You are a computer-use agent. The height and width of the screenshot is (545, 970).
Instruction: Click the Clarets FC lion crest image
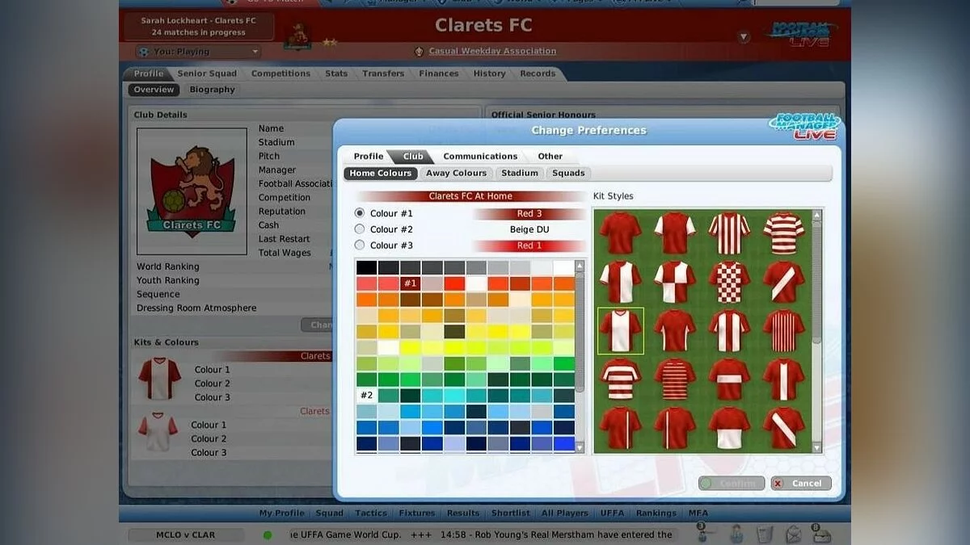point(192,191)
